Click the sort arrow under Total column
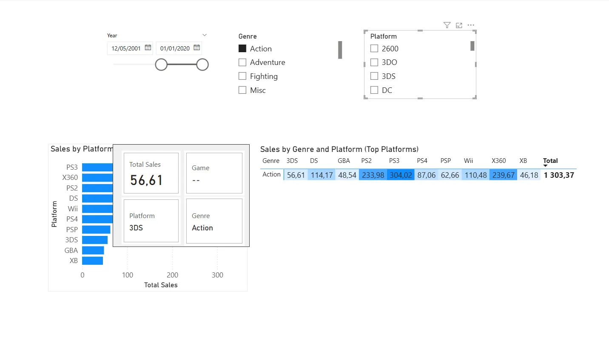This screenshot has height=339, width=609. (x=546, y=166)
